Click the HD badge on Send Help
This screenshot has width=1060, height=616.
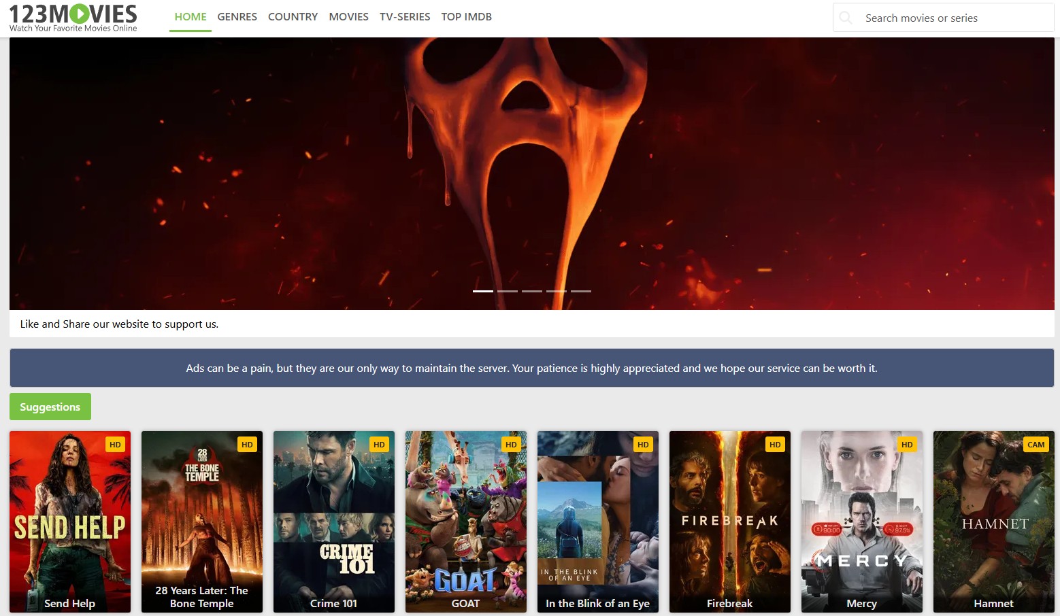(115, 445)
